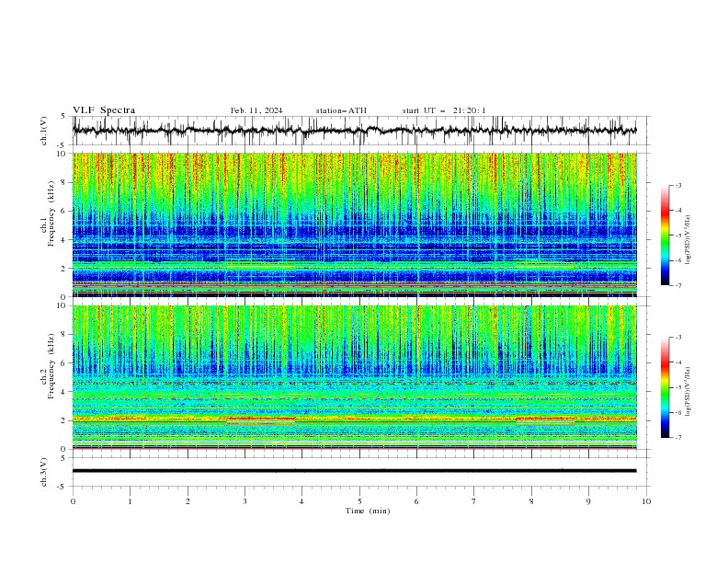Click the '-4' tick on ch.2 color bar
The height and width of the screenshot is (563, 728).
[x=678, y=362]
